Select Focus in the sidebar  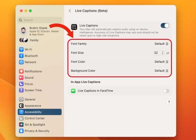40,84
